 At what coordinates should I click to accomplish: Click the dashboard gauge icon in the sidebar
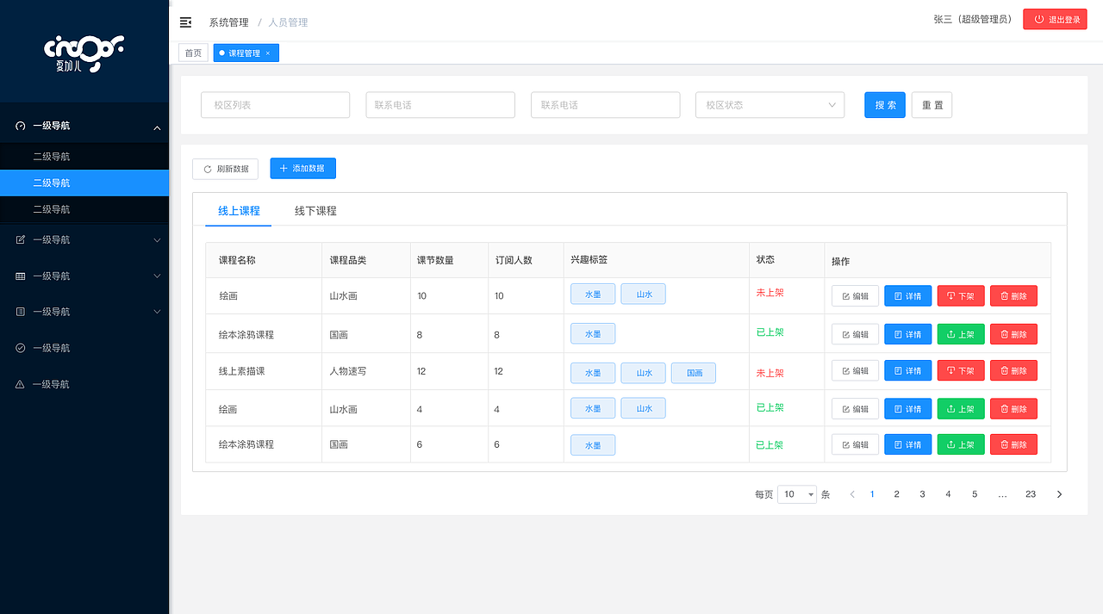point(21,126)
